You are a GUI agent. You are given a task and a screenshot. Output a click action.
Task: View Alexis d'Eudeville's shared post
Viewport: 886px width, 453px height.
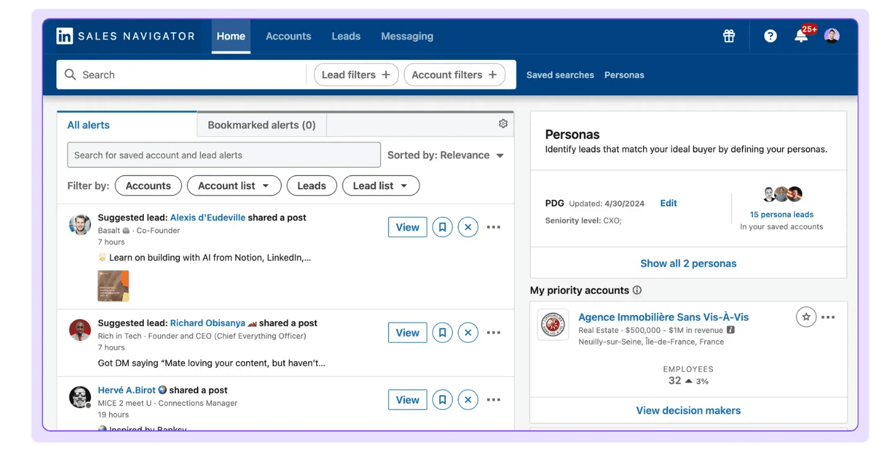coord(408,227)
